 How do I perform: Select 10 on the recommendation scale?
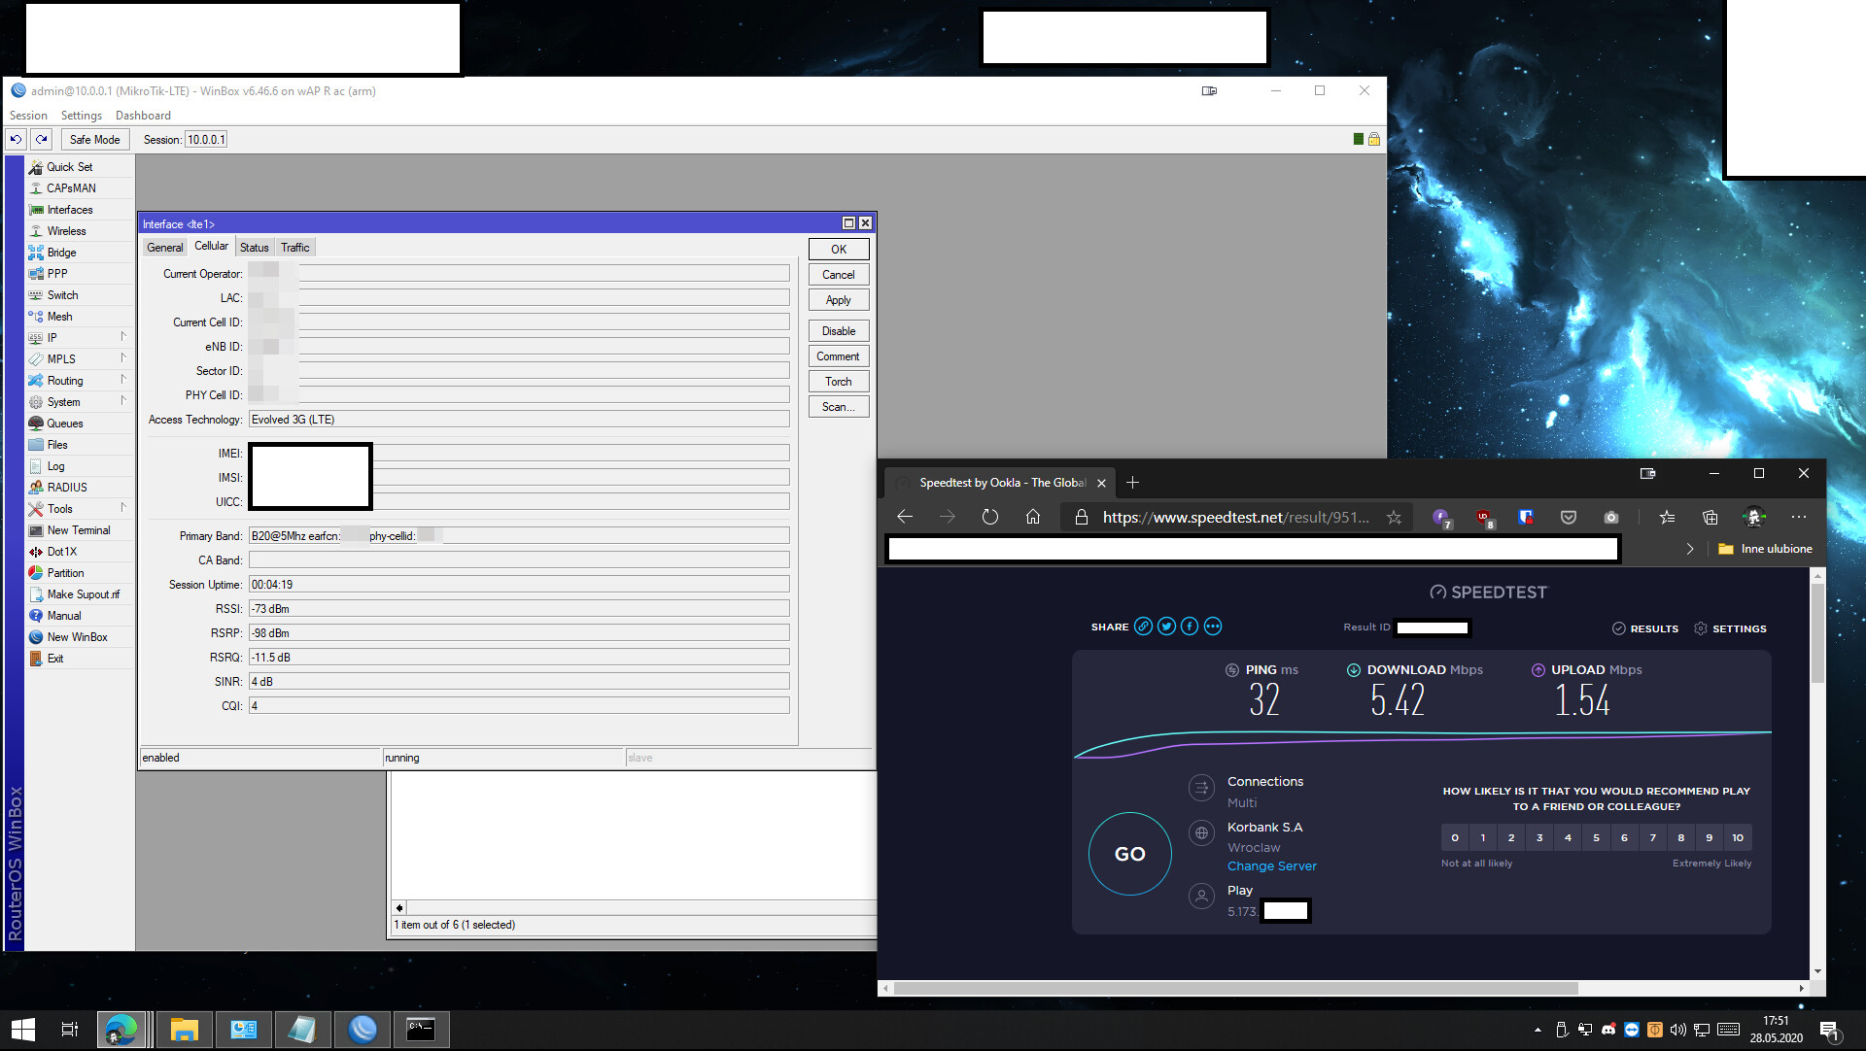(1737, 837)
